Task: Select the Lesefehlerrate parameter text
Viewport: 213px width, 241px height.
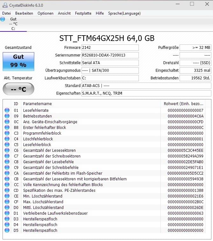Action: click(36, 110)
